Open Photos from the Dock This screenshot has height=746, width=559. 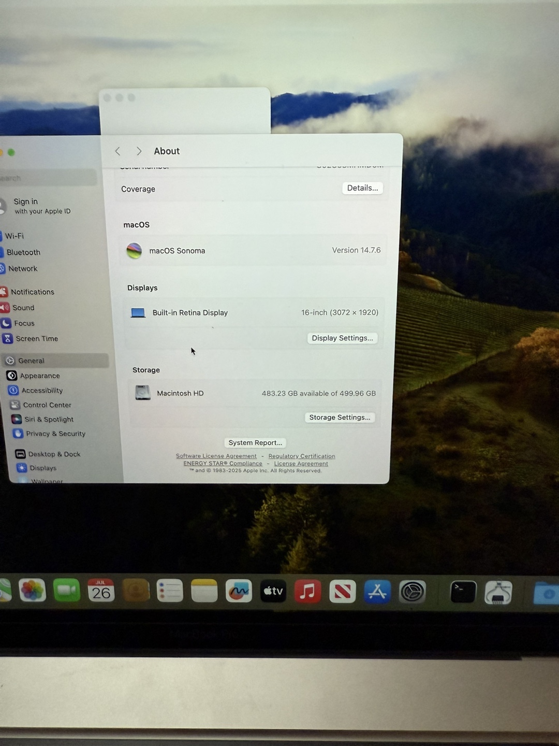click(x=32, y=591)
